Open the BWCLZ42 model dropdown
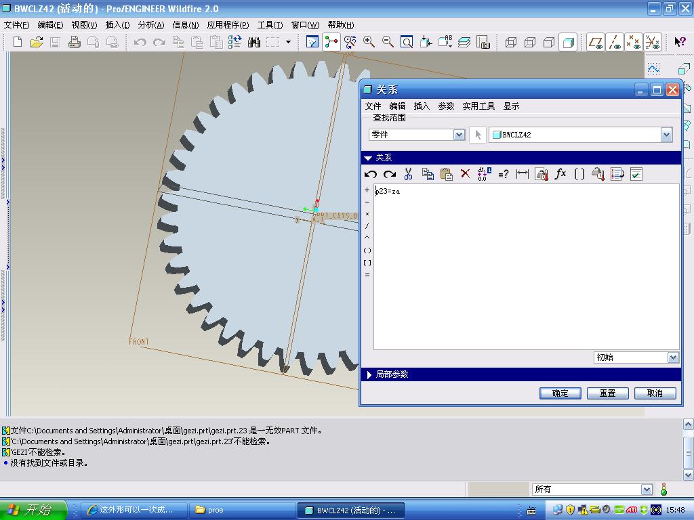 point(667,135)
